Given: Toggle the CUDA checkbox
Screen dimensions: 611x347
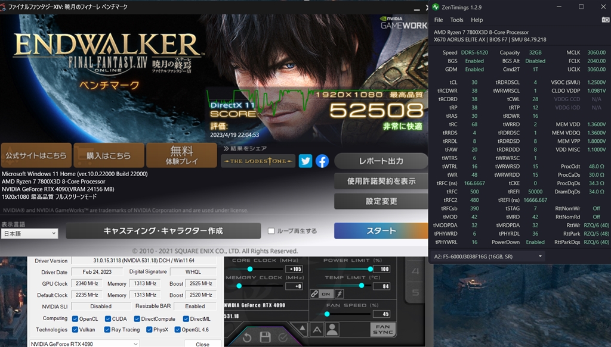Looking at the screenshot, I should [108, 318].
